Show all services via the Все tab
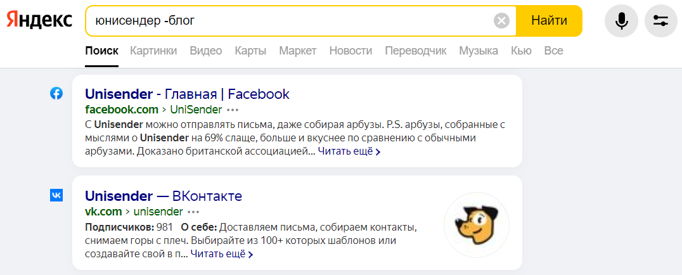The height and width of the screenshot is (275, 682). (x=554, y=51)
